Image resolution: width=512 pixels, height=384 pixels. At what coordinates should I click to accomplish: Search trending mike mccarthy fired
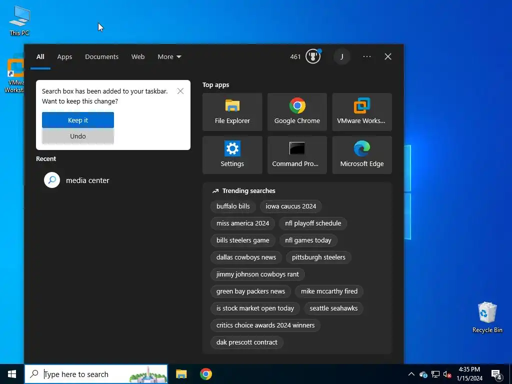coord(329,291)
